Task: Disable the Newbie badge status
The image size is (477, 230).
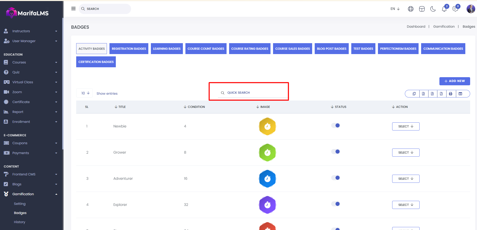Action: (x=336, y=125)
